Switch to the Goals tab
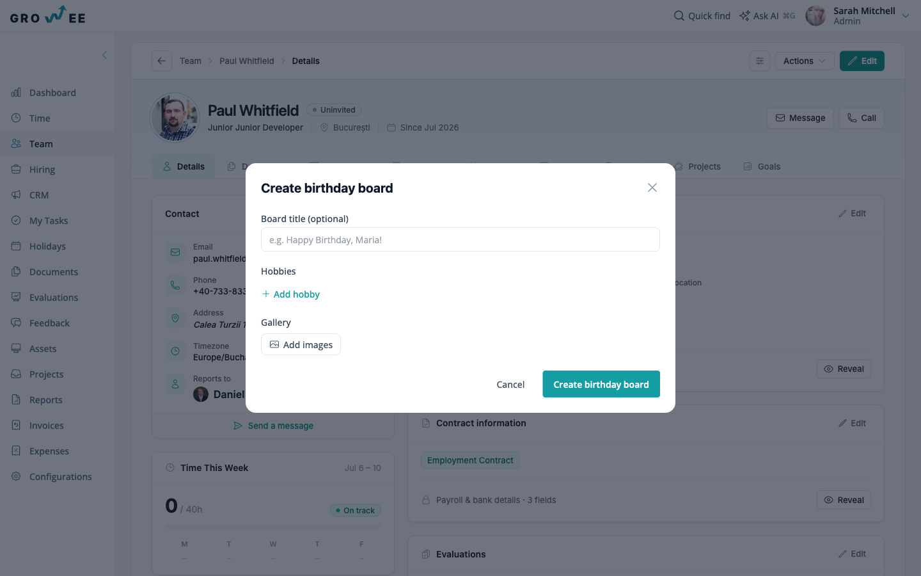 tap(762, 166)
